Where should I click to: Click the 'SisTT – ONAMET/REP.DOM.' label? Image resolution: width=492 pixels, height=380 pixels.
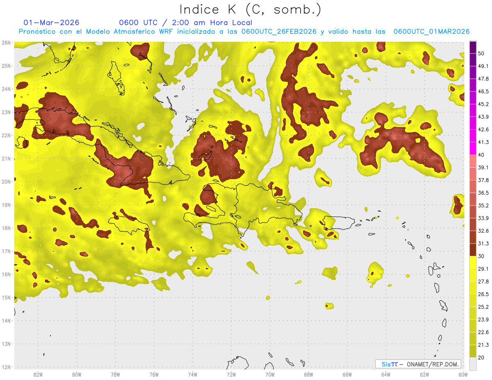(418, 364)
